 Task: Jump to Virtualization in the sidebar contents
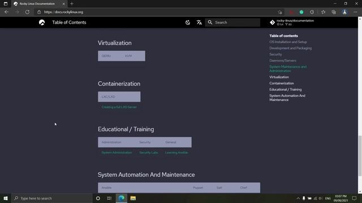tap(279, 77)
